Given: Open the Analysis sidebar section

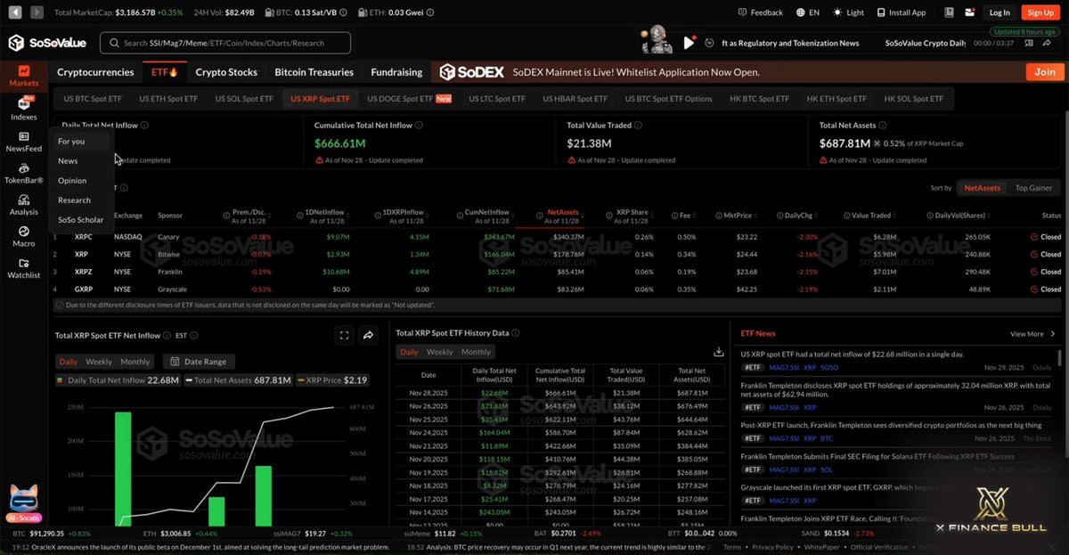Looking at the screenshot, I should (24, 205).
